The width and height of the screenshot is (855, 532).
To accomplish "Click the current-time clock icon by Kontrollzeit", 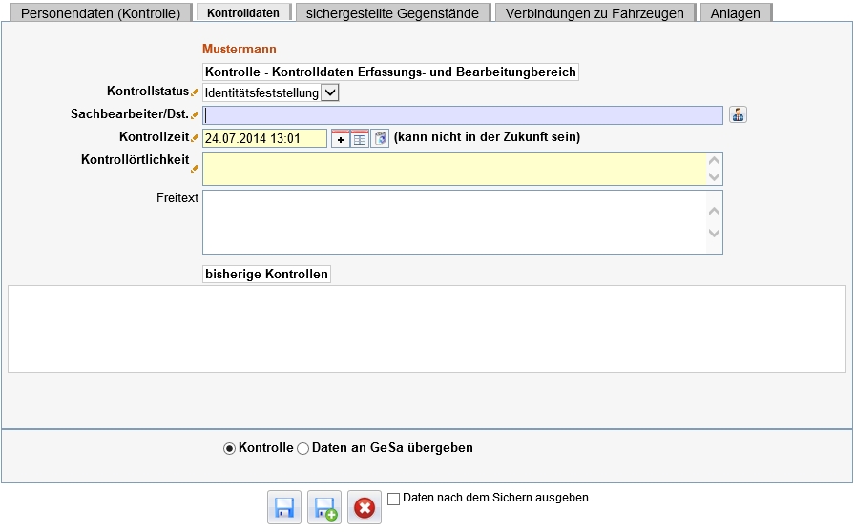I will (380, 138).
